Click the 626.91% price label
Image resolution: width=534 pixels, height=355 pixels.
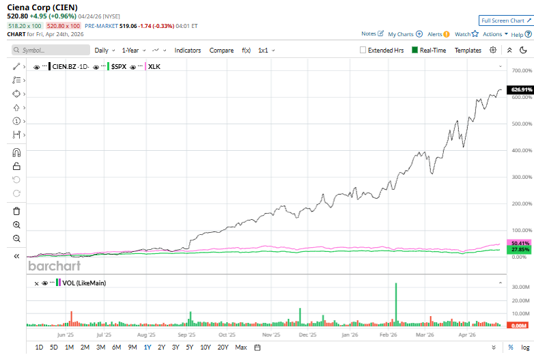tap(520, 89)
